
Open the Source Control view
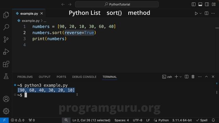6,40
